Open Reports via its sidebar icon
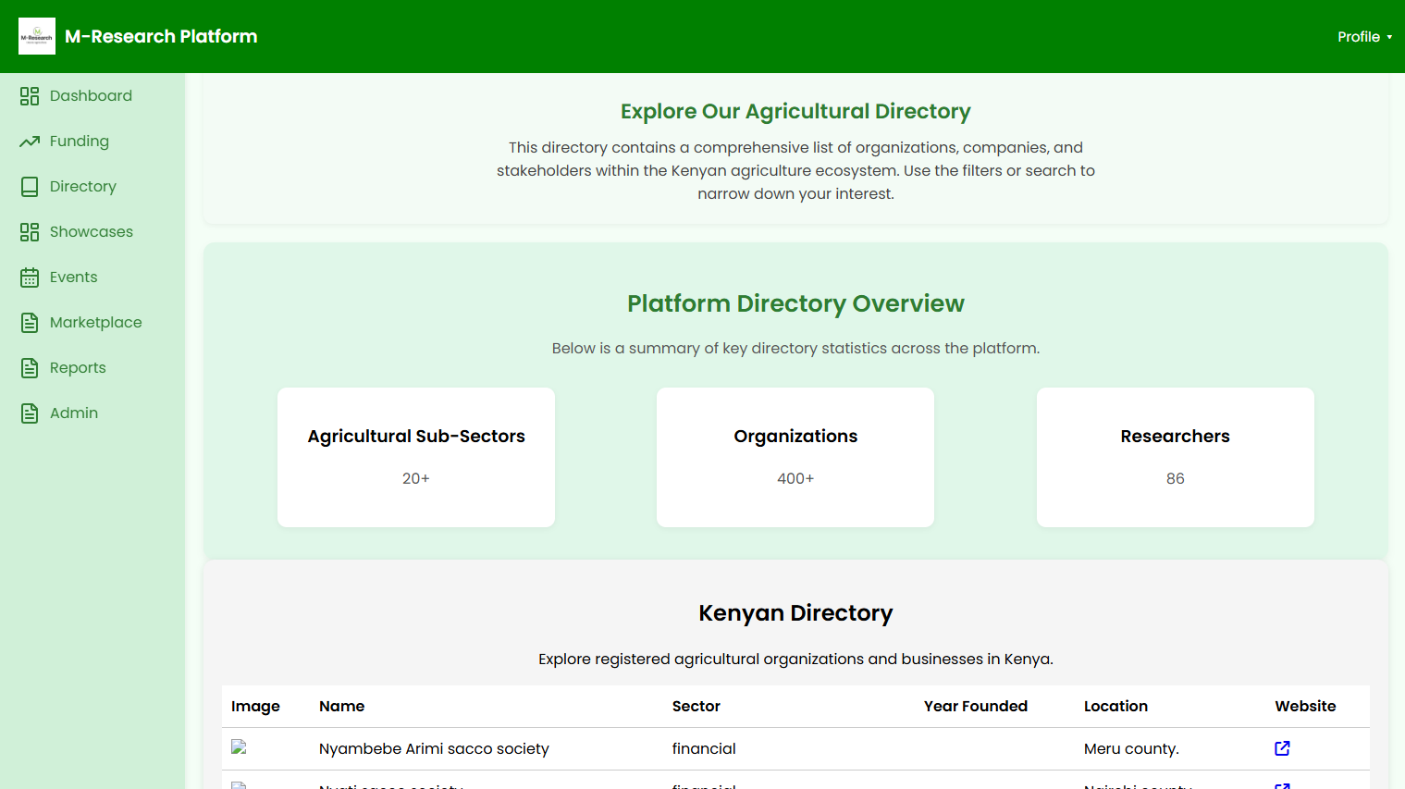 coord(28,367)
